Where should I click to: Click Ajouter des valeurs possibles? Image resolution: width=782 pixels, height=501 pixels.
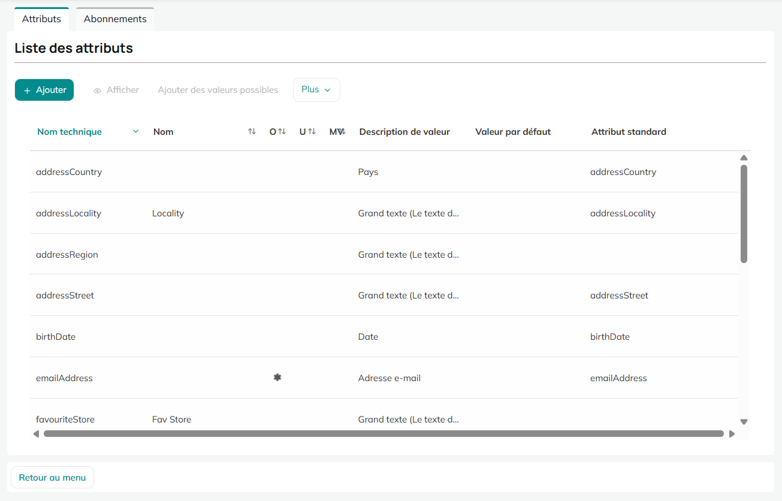pos(218,90)
